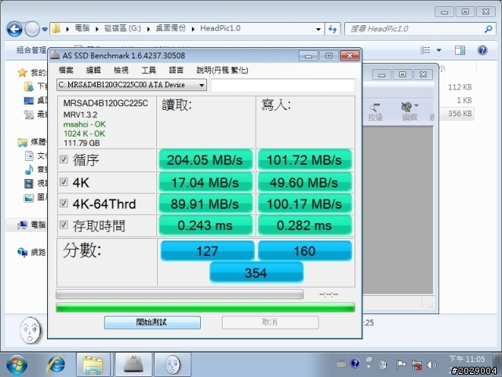The height and width of the screenshot is (377, 502).
Task: Click the refresh button next to address bar
Action: click(x=333, y=29)
